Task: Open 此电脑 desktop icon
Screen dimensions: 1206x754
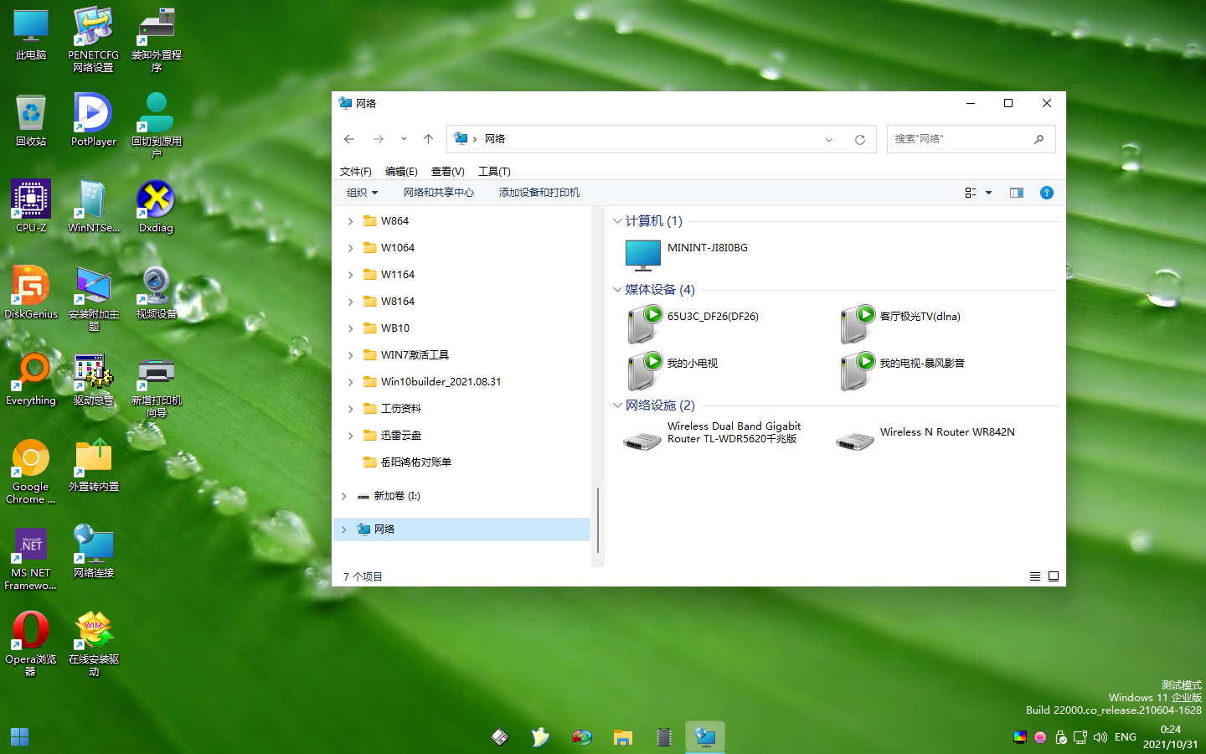Action: [31, 34]
